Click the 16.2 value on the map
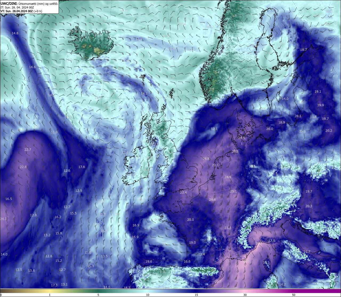Viewport: 341px width, 297px height. pyautogui.click(x=58, y=217)
